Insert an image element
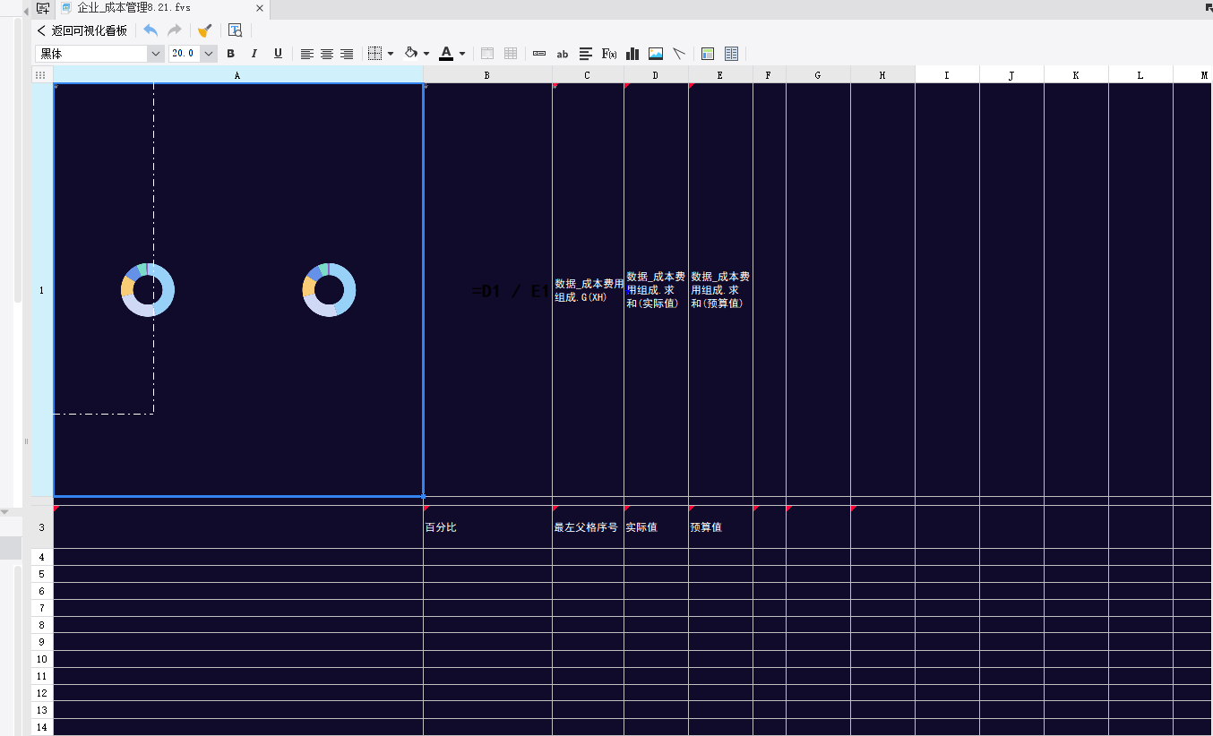This screenshot has width=1213, height=736. point(656,54)
